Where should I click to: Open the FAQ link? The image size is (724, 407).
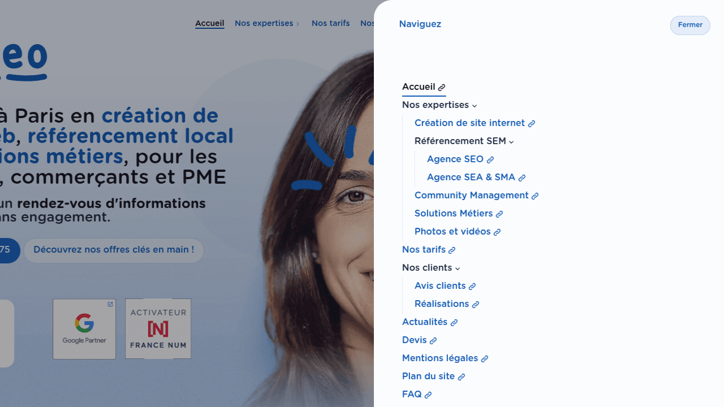click(x=417, y=395)
